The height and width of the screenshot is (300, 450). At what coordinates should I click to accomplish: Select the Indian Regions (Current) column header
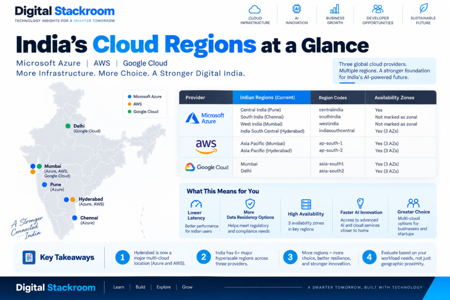click(272, 98)
